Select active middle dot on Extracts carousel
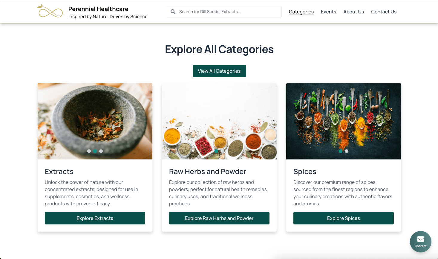 [x=95, y=151]
